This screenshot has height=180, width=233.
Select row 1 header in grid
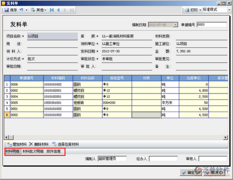point(7,84)
